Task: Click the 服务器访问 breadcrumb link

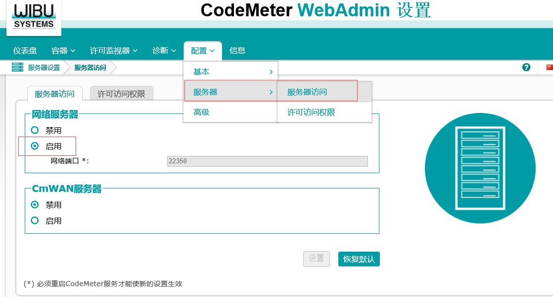Action: click(x=90, y=68)
